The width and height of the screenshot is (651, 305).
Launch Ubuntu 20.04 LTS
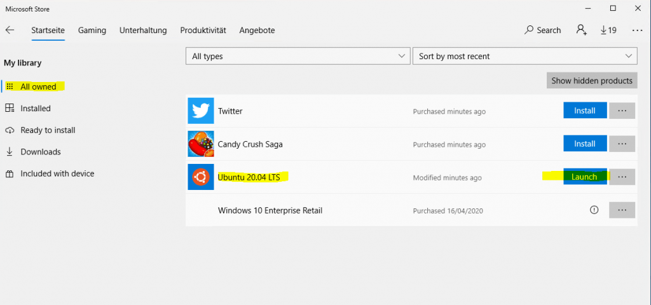(x=585, y=177)
